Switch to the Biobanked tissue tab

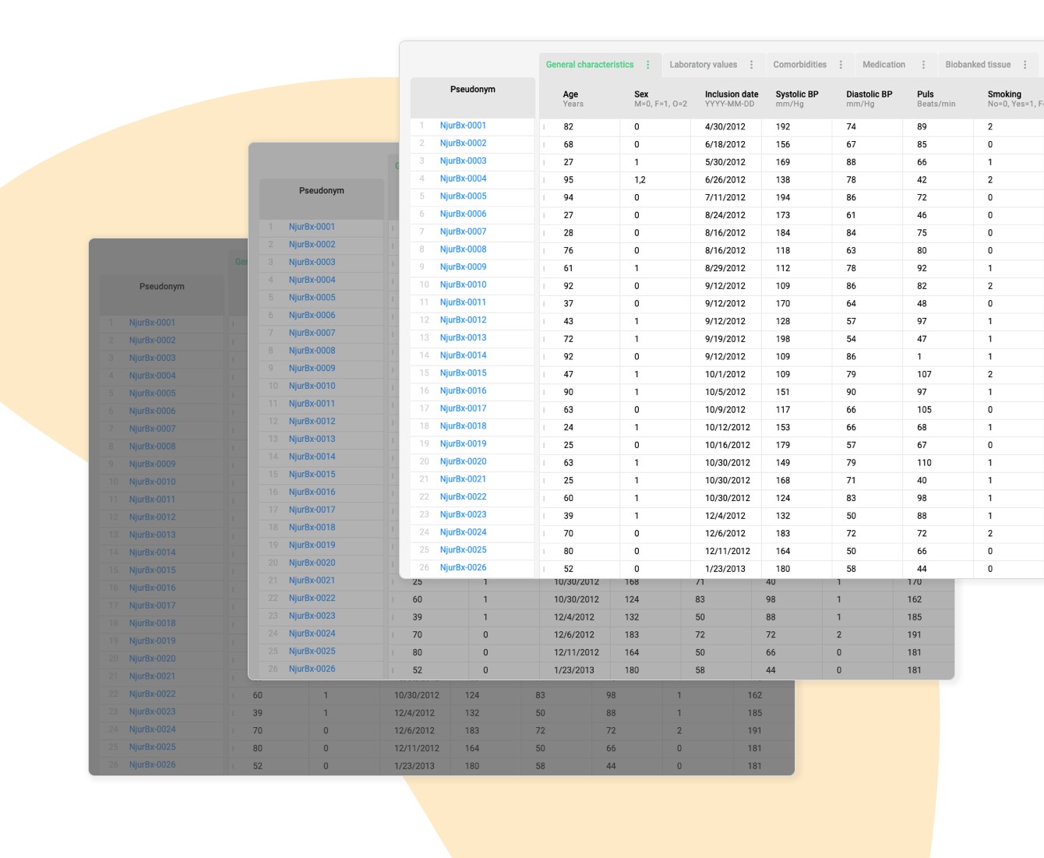point(978,65)
